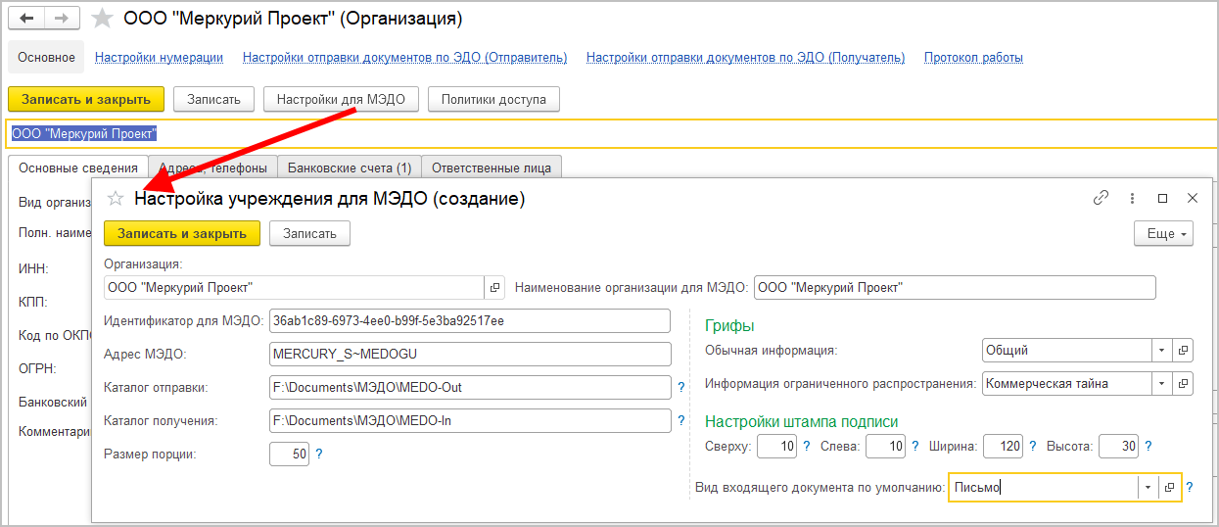The image size is (1219, 527).
Task: Star the МЭДО settings dialog as favorite
Action: (x=116, y=199)
